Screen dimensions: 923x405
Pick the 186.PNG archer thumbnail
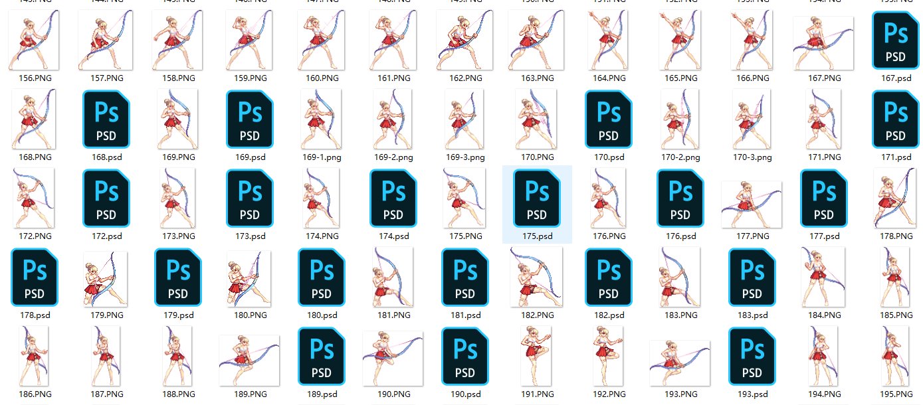pyautogui.click(x=35, y=355)
